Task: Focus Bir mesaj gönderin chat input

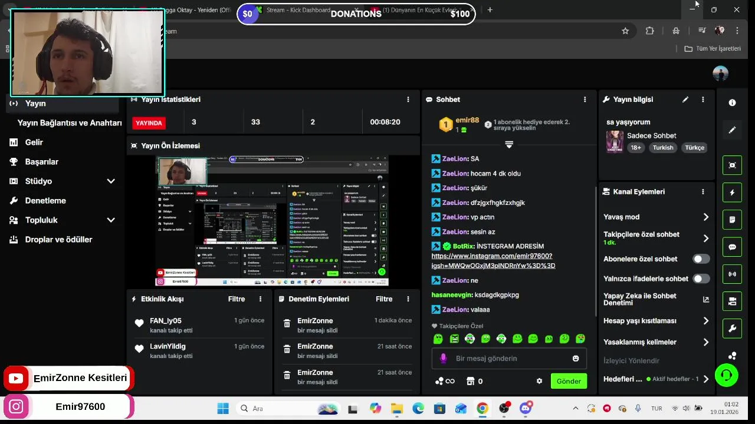Action: click(x=508, y=358)
